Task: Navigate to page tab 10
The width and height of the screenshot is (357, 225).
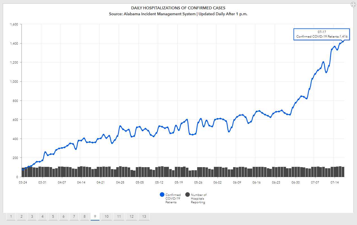Action: [106, 217]
